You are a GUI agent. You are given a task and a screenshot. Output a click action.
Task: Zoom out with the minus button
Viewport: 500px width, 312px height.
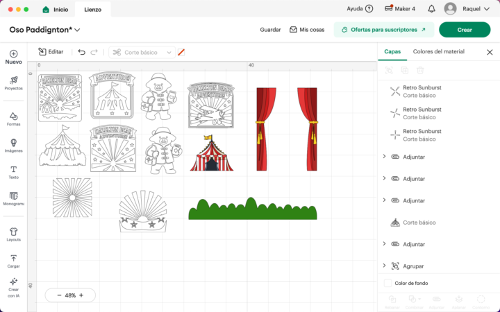point(59,295)
